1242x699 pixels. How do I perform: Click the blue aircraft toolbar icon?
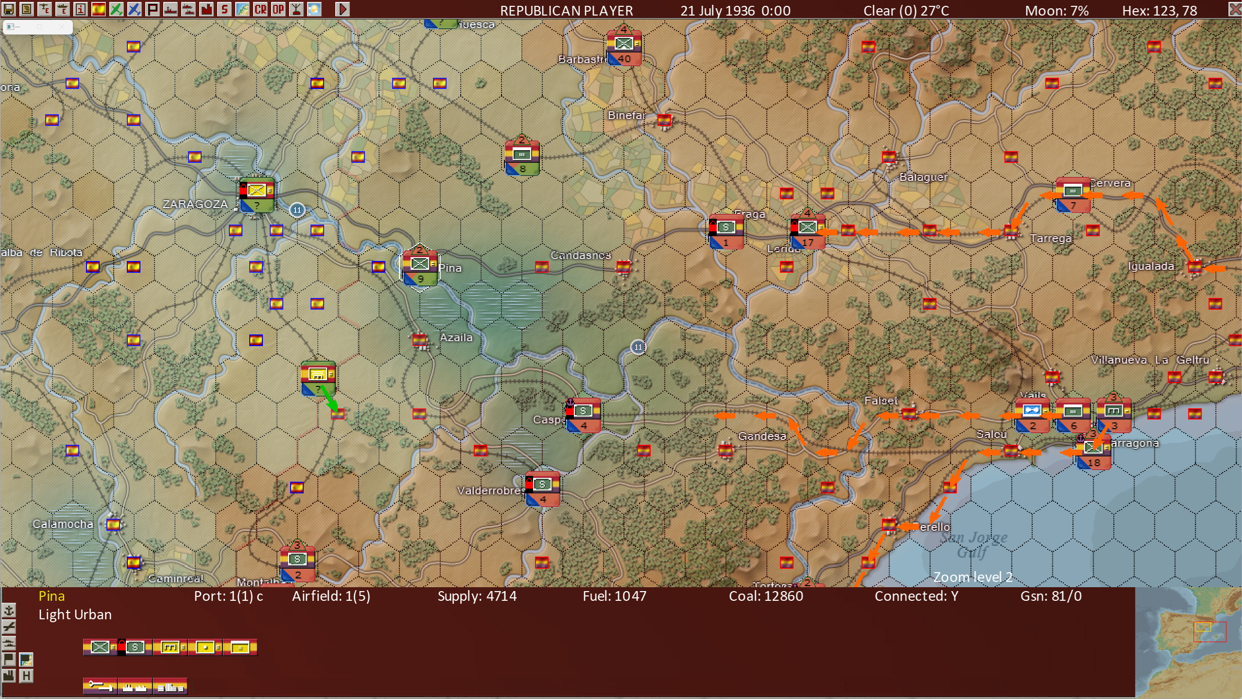(134, 9)
